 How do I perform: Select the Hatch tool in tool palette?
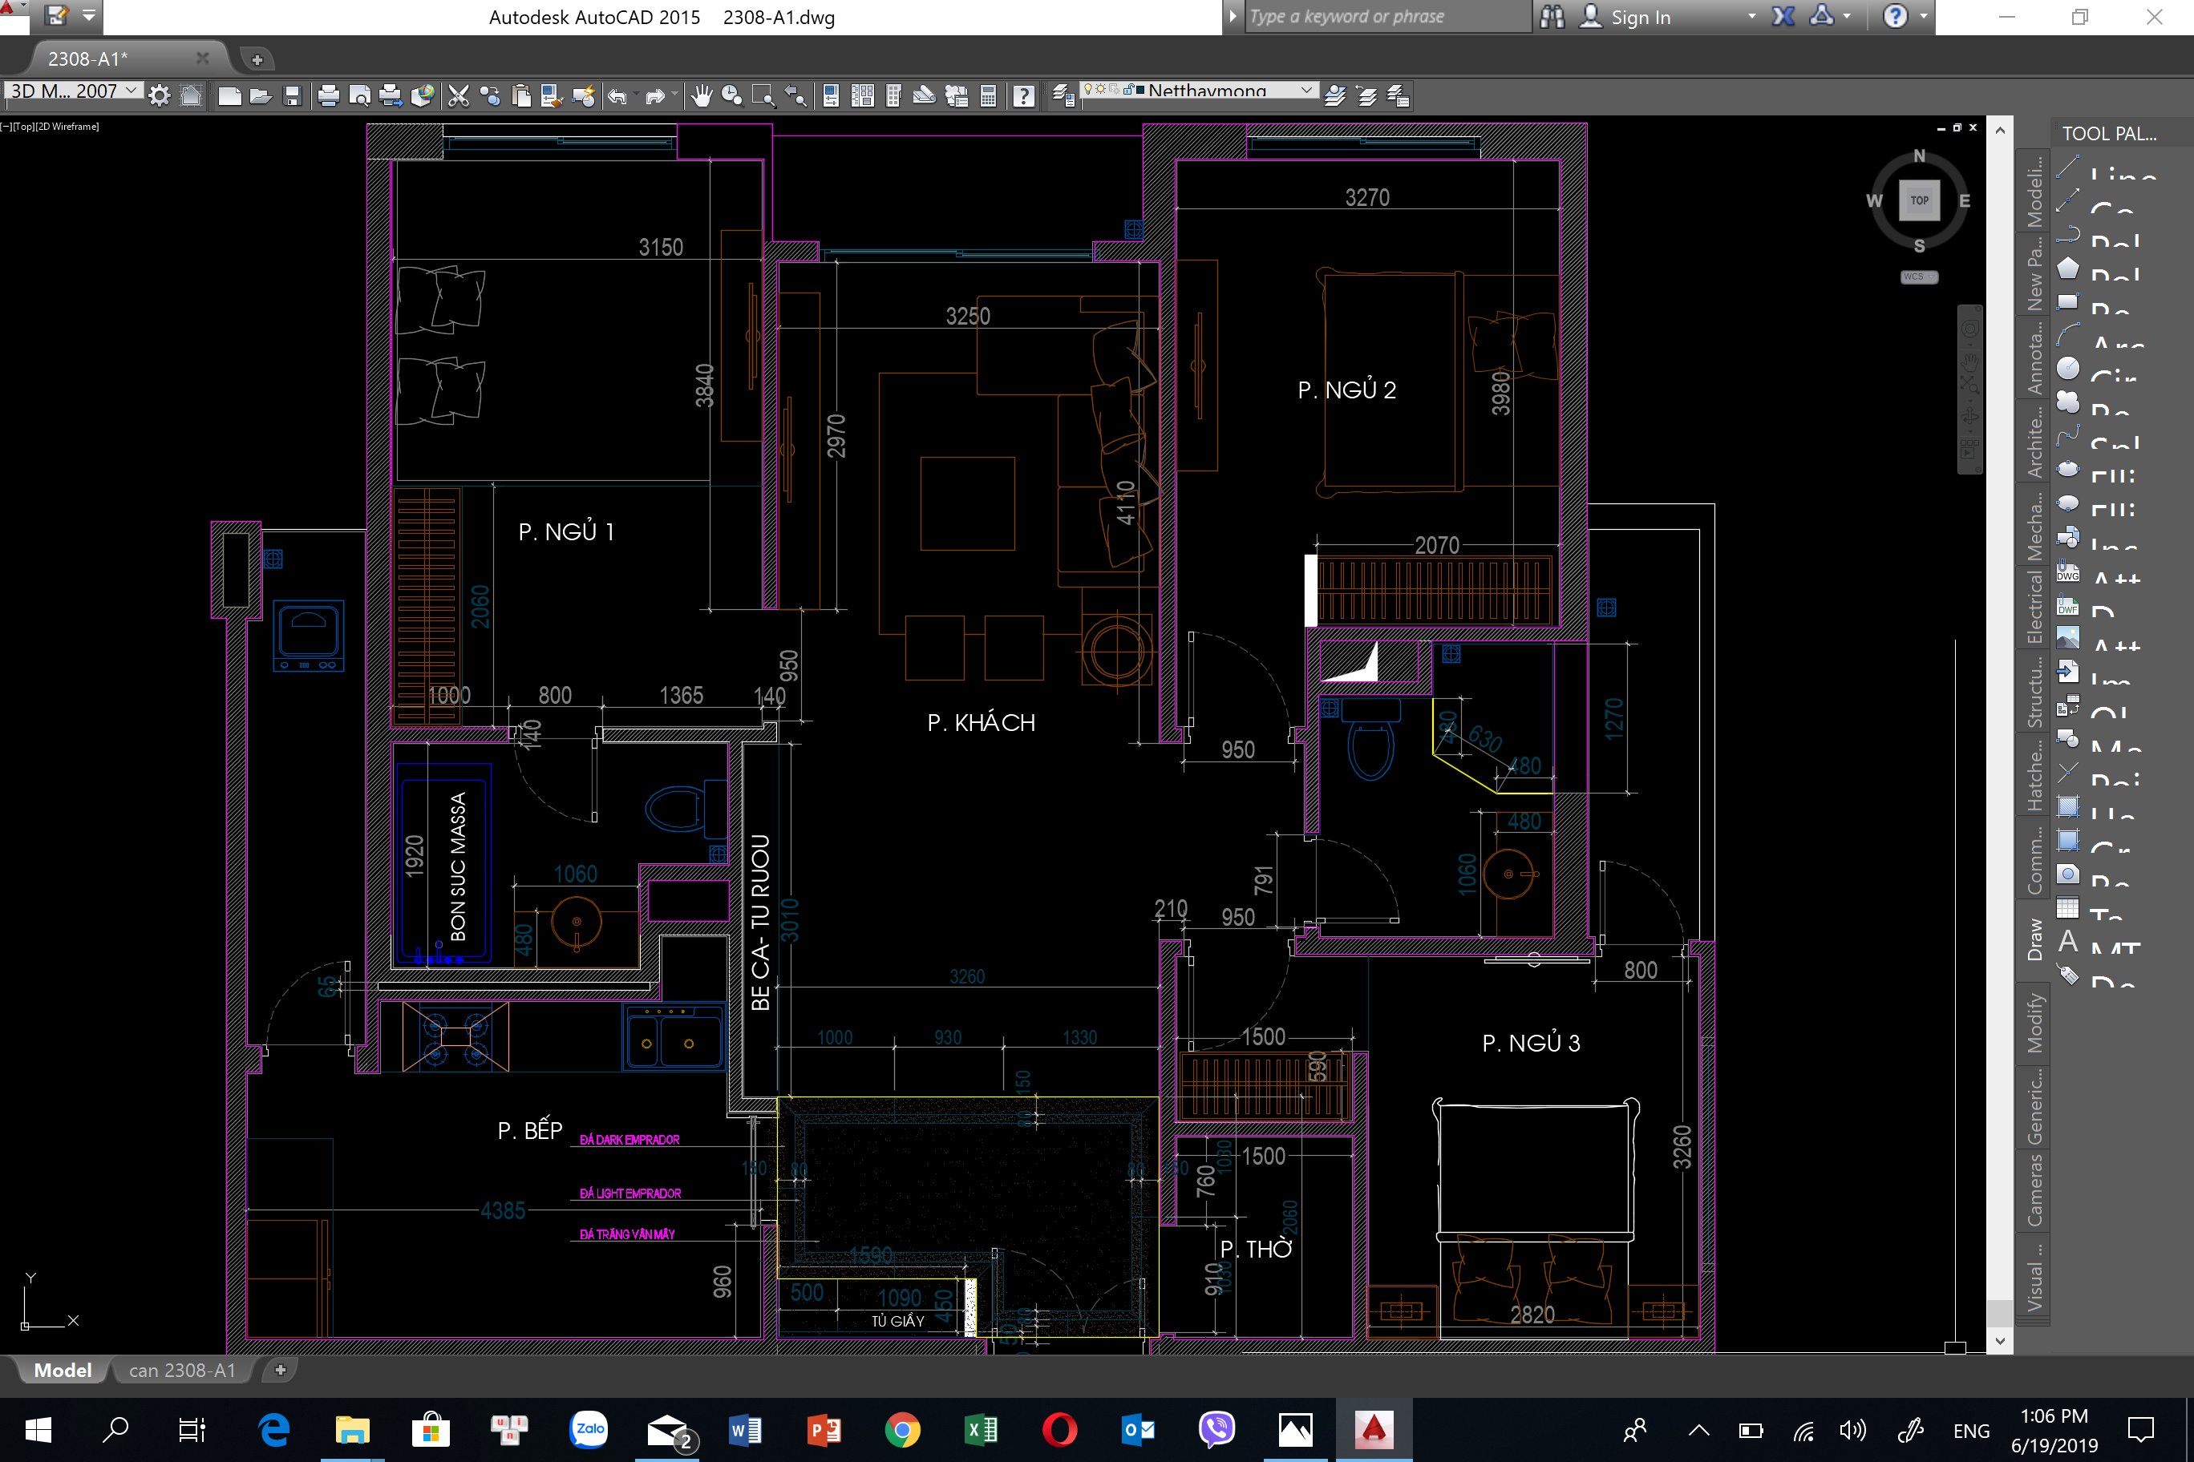click(2068, 806)
